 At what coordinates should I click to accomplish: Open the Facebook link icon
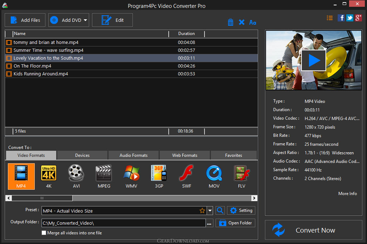(341, 18)
